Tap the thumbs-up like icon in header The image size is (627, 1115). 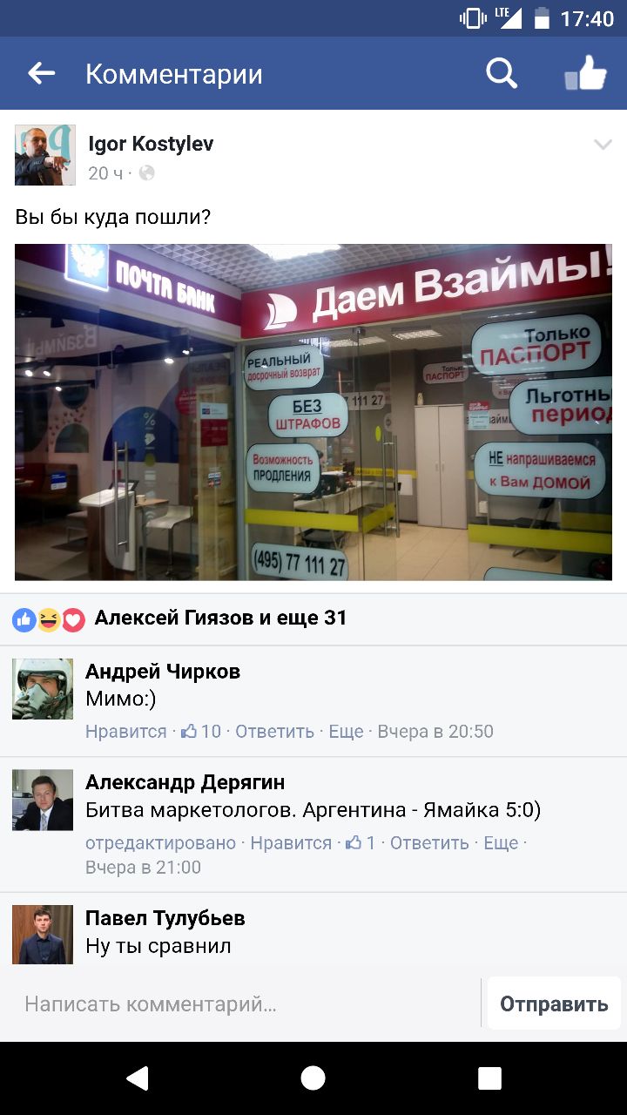point(585,73)
